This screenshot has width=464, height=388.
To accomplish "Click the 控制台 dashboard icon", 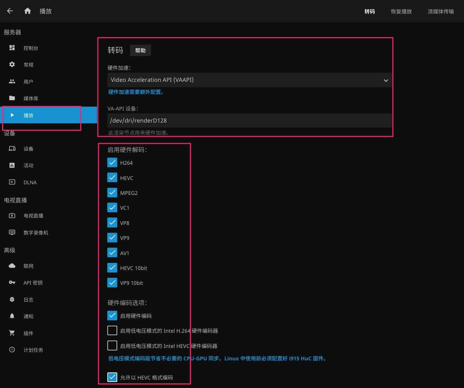I will point(12,48).
